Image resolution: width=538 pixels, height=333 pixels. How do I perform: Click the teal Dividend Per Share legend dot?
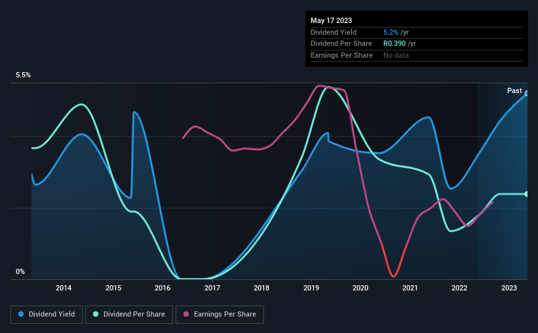tap(96, 314)
